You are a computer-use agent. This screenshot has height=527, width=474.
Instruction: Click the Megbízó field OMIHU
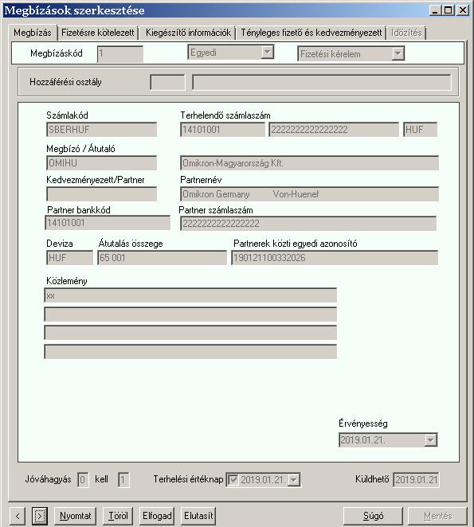coord(102,163)
